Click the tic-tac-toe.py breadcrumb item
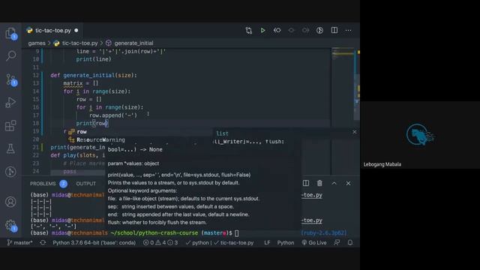480x270 pixels. click(79, 43)
